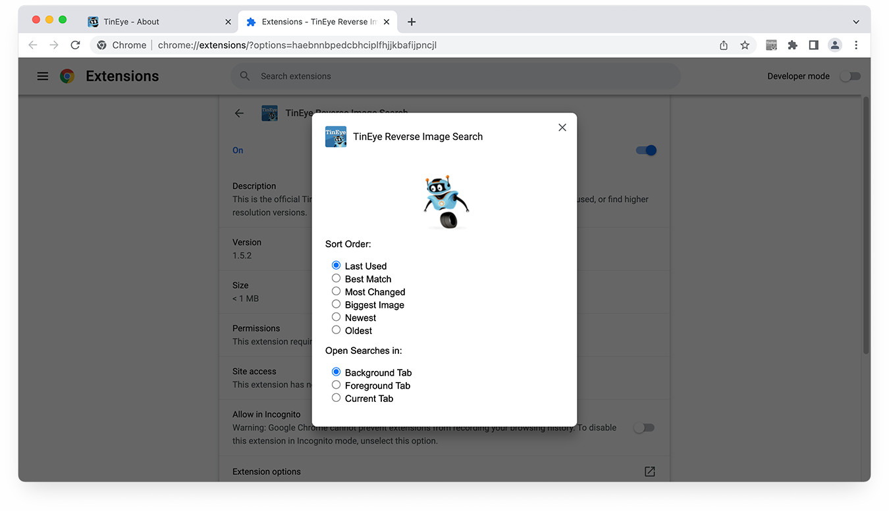Close the Extensions tab
Viewport: 889px width, 511px height.
(387, 22)
